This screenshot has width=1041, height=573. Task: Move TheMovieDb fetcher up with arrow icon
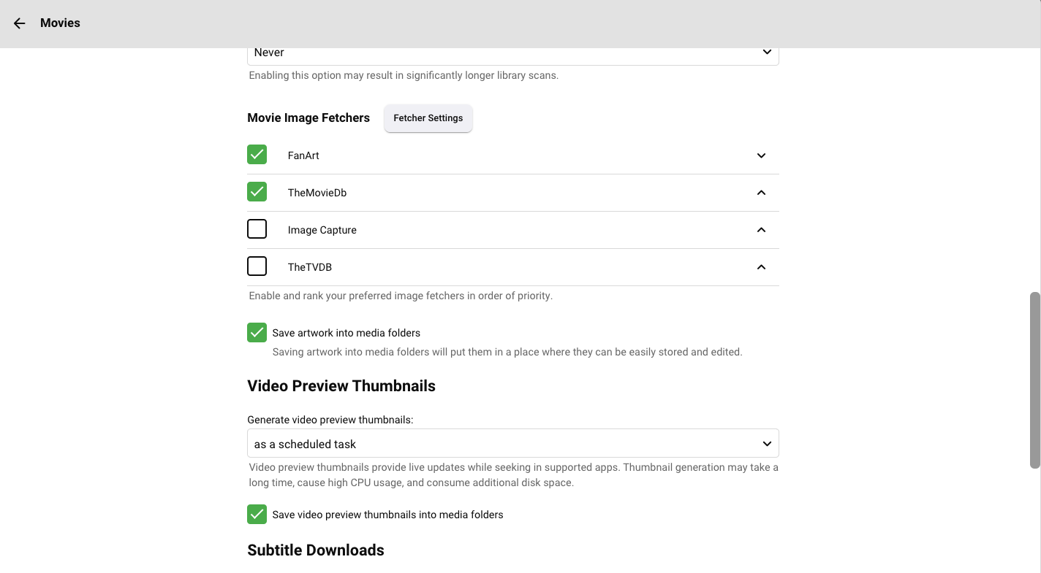[761, 193]
